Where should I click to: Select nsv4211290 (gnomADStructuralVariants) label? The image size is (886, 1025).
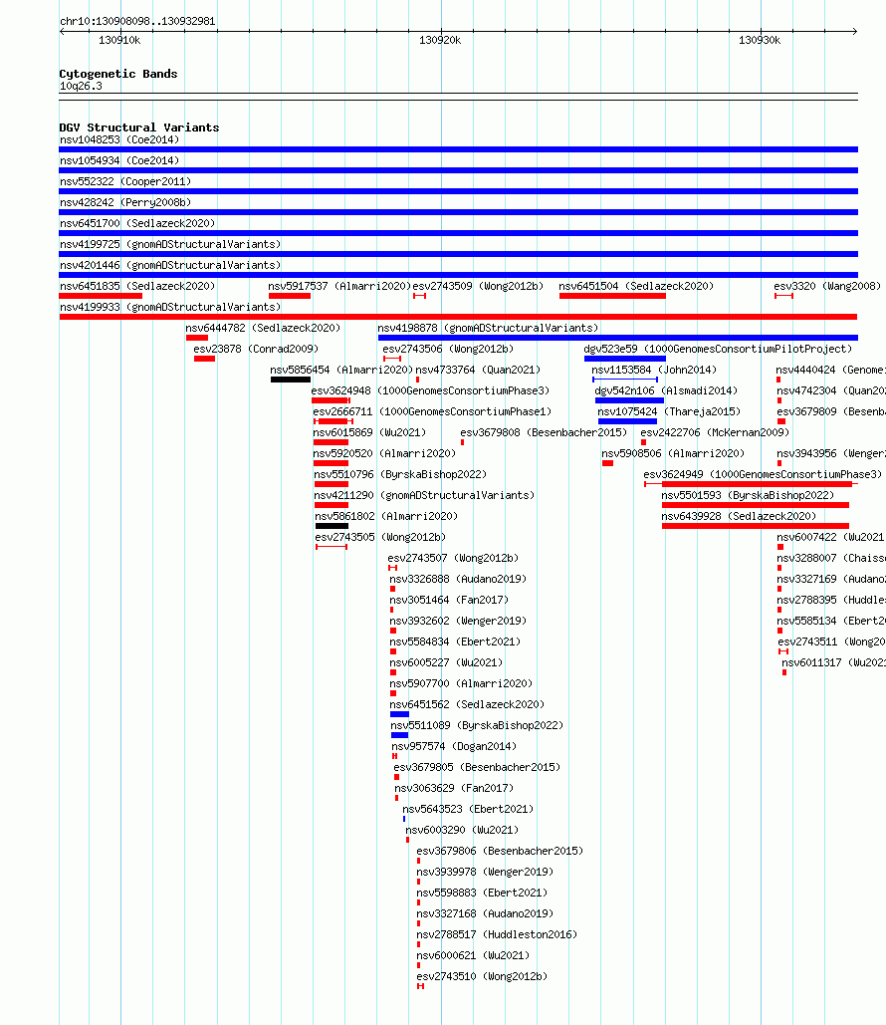click(x=424, y=495)
